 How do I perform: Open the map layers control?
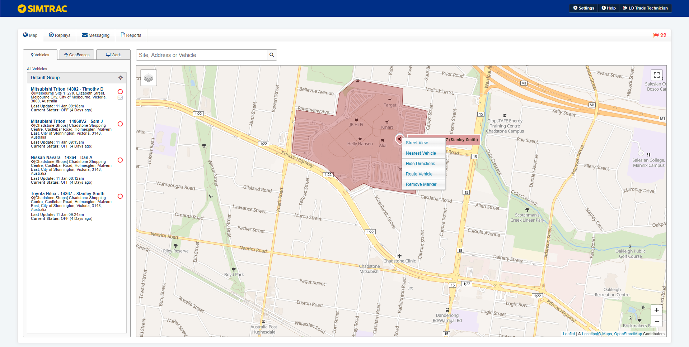coord(149,78)
